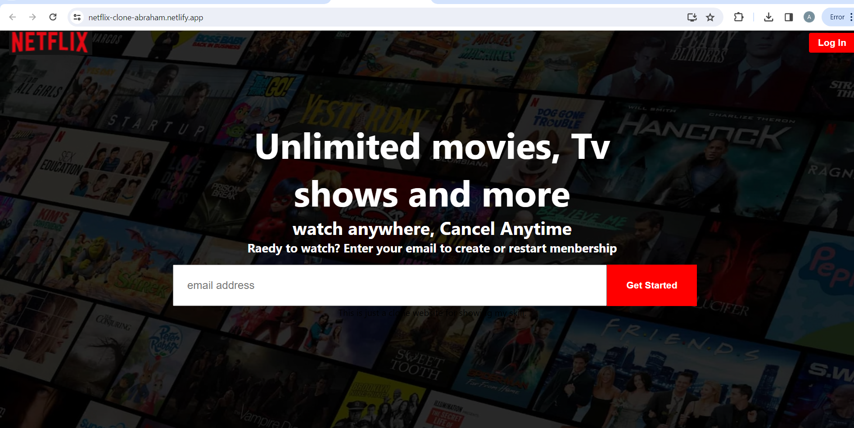This screenshot has width=854, height=428.
Task: Open the profile avatar 'A'
Action: pos(809,17)
